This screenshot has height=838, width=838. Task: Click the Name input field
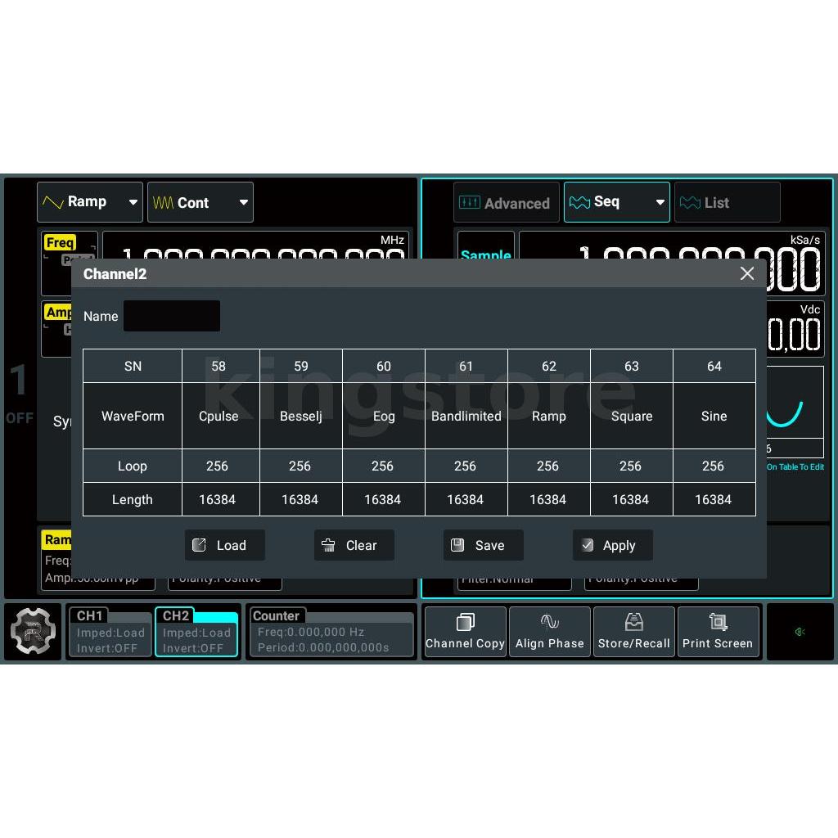pos(171,316)
